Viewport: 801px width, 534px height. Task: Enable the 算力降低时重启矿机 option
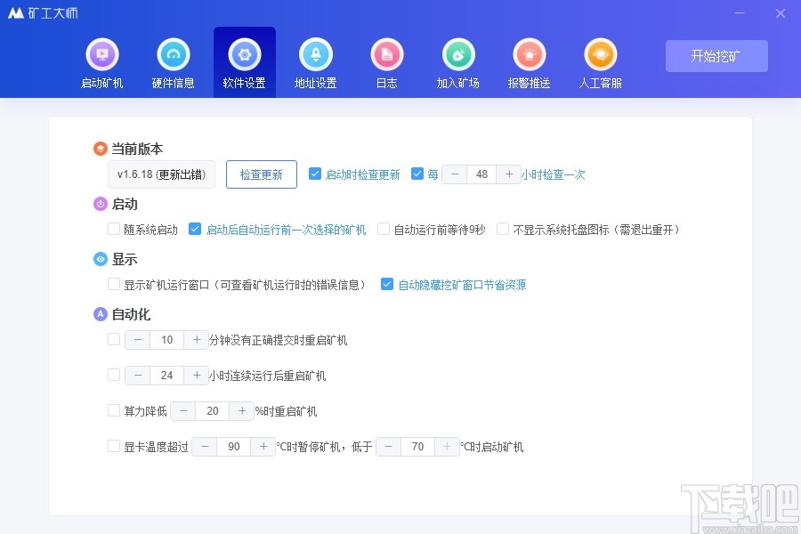pyautogui.click(x=114, y=411)
